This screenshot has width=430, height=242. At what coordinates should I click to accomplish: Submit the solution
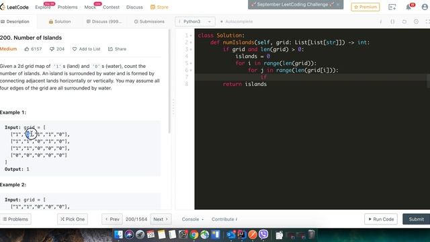(417, 219)
